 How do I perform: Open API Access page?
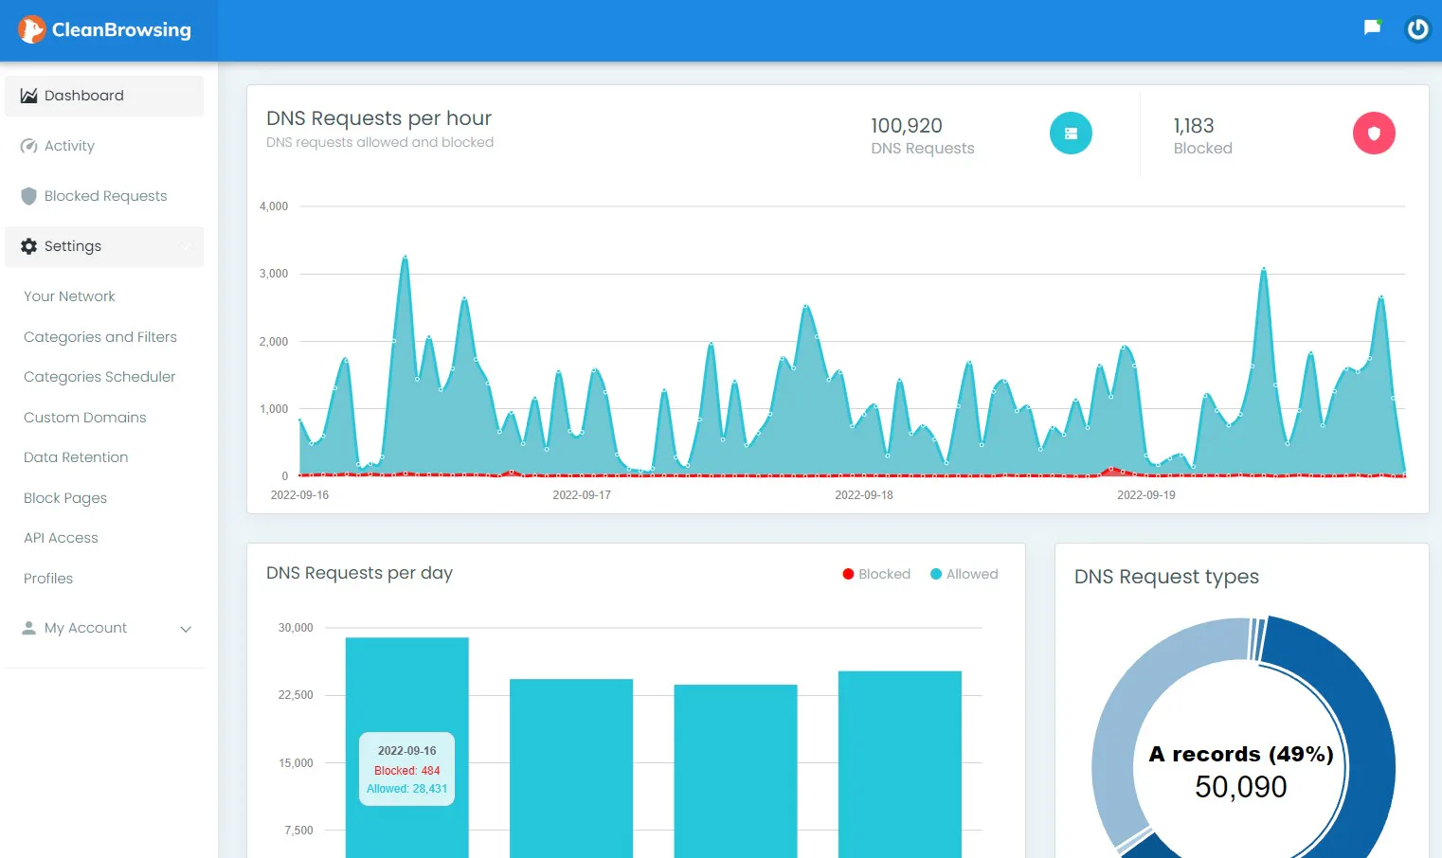tap(61, 538)
